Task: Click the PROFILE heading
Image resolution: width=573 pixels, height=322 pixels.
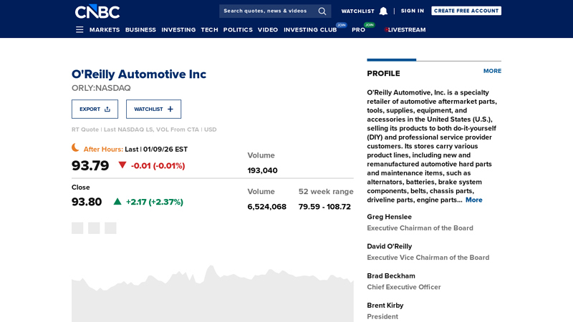Action: (x=383, y=74)
